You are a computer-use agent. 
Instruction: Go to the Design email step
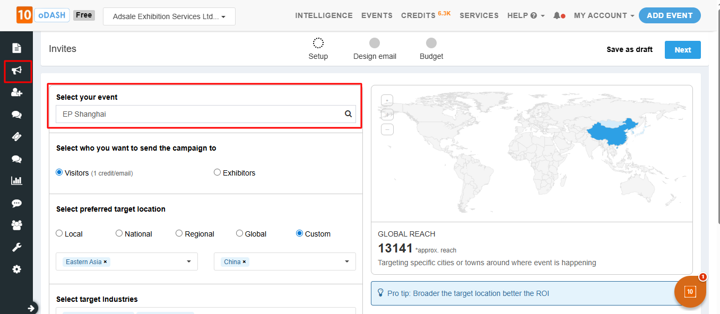375,49
